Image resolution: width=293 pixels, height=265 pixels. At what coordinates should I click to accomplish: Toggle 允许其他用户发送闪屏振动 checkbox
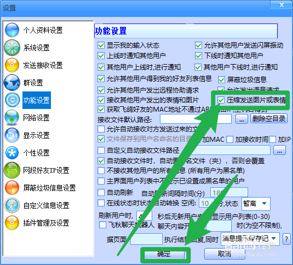click(198, 45)
